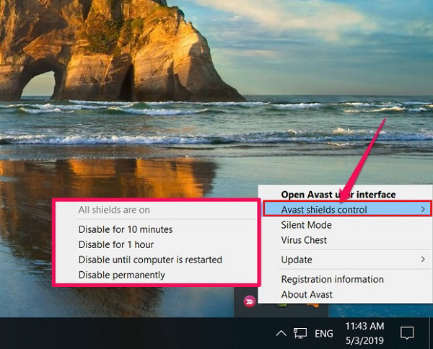Open Avast user interface from context menu
Image resolution: width=433 pixels, height=349 pixels.
(338, 194)
